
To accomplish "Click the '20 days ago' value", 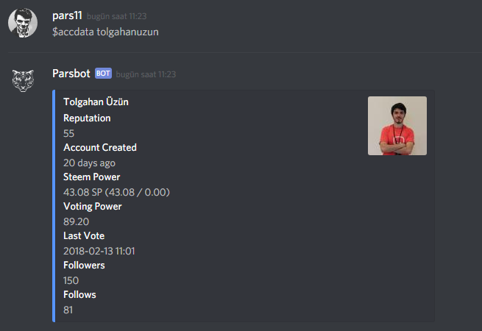I will [x=90, y=163].
